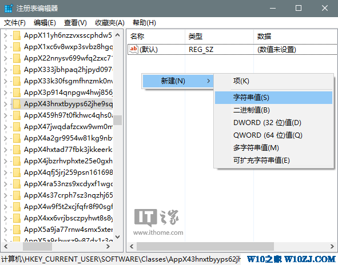Click the Registry Editor app icon in title bar
The width and height of the screenshot is (338, 265).
tap(9, 9)
